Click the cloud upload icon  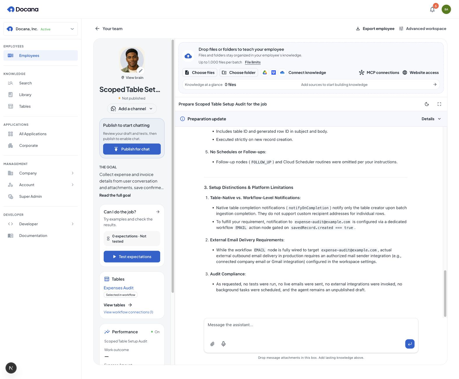click(x=188, y=56)
